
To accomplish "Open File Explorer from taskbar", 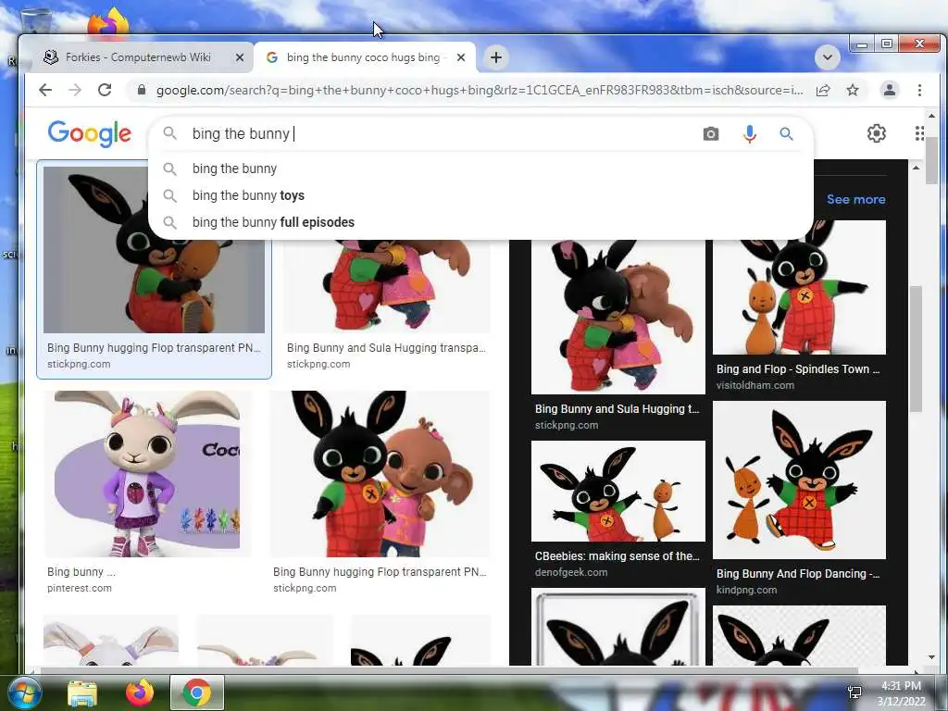I will coord(82,692).
